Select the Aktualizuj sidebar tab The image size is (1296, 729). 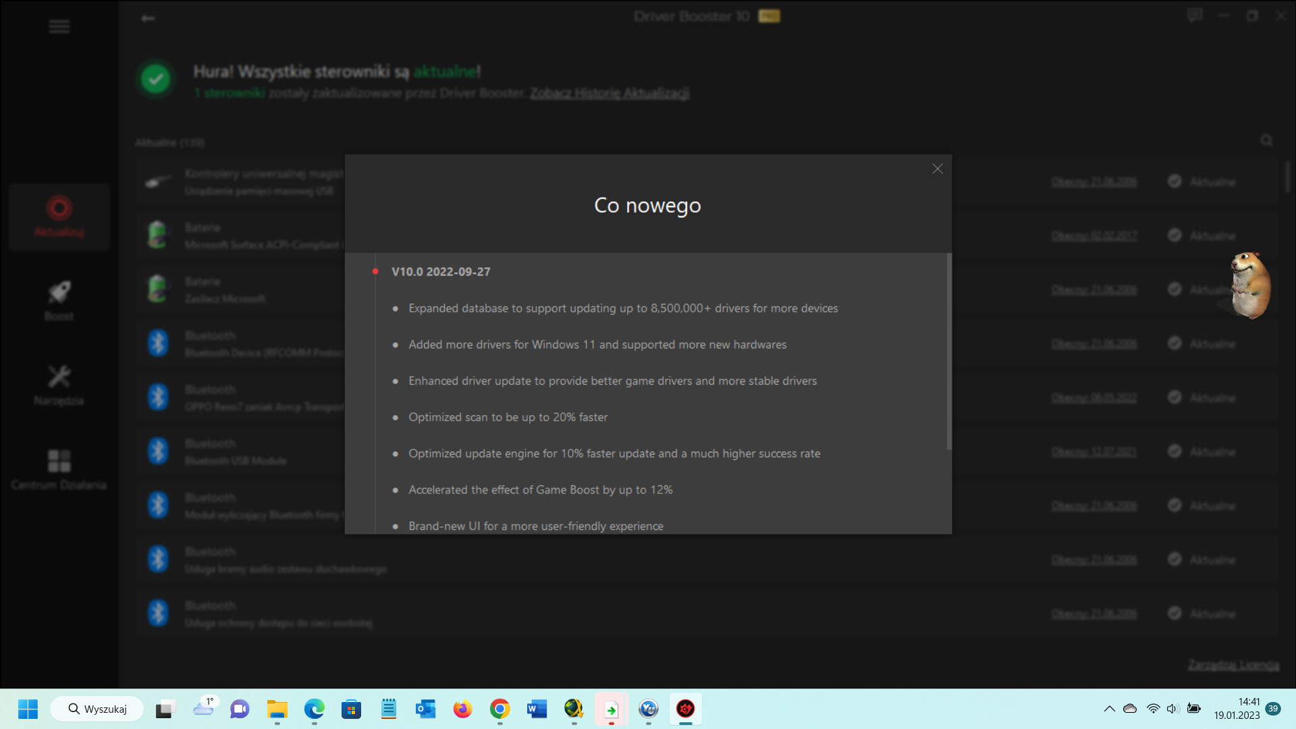(x=59, y=217)
